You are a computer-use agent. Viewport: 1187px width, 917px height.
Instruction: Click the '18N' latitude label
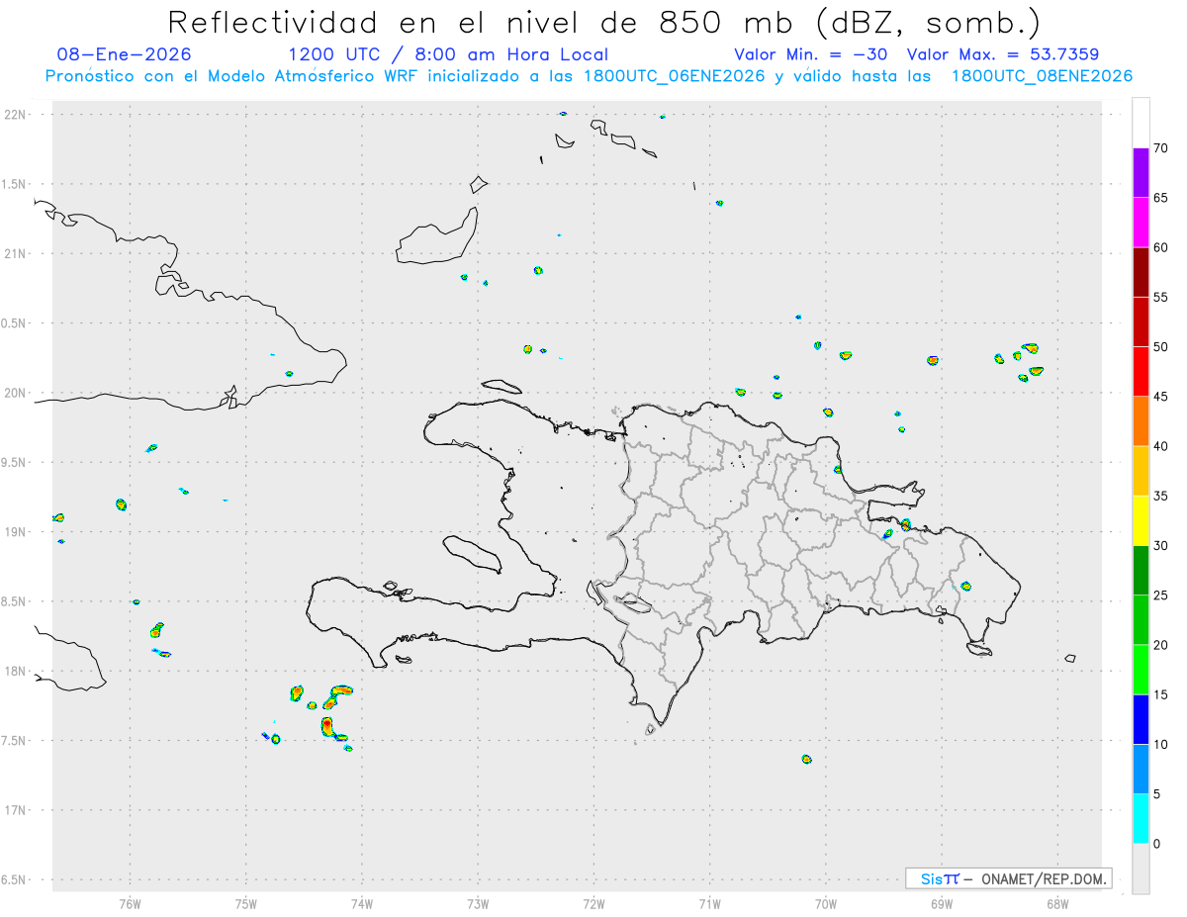[x=15, y=671]
